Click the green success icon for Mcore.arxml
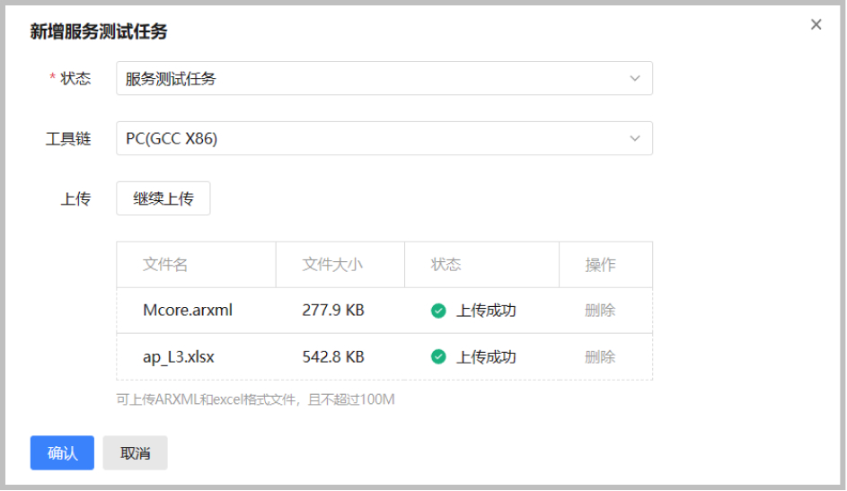 438,311
